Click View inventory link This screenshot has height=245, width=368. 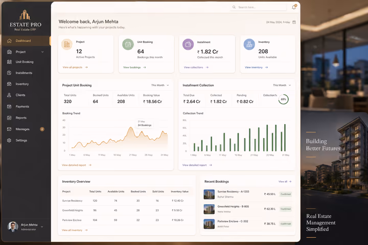click(256, 67)
